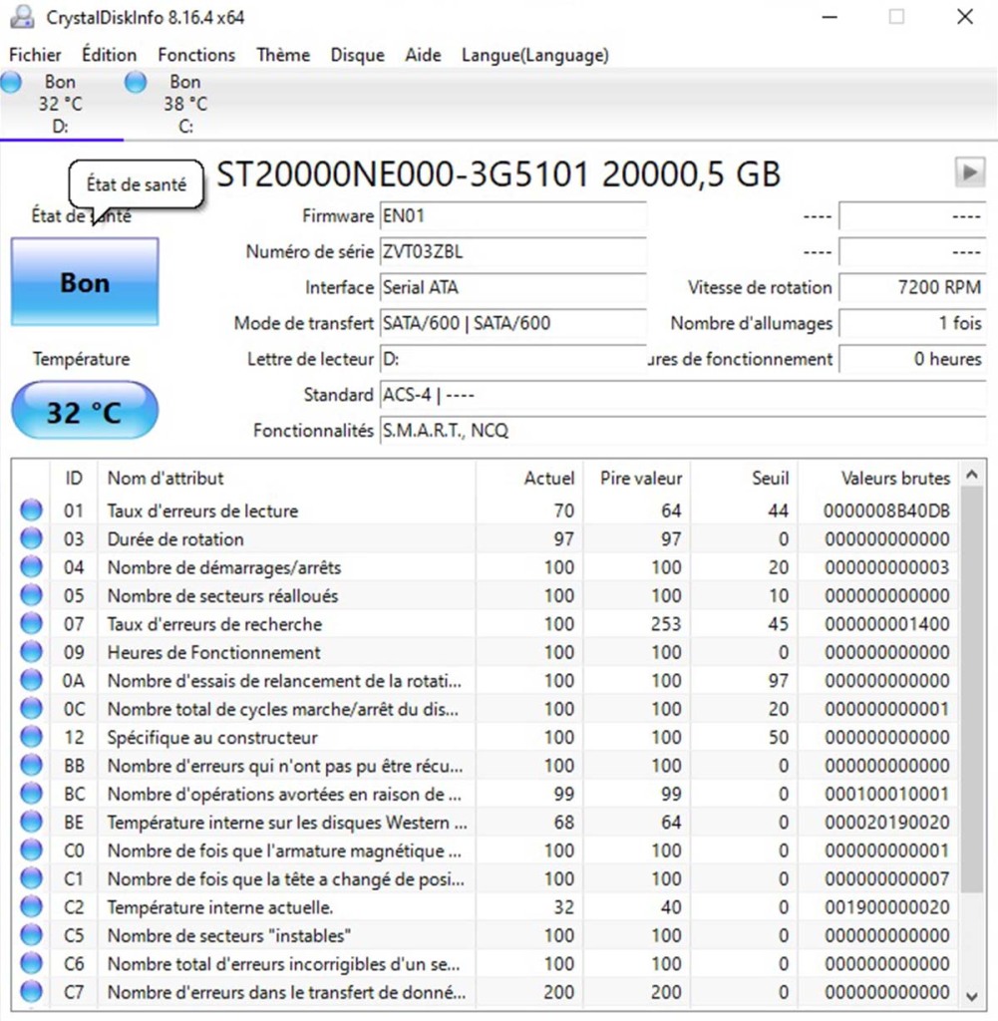Click the CrystalDiskInfo title bar app icon
The width and height of the screenshot is (998, 1021).
tap(22, 17)
